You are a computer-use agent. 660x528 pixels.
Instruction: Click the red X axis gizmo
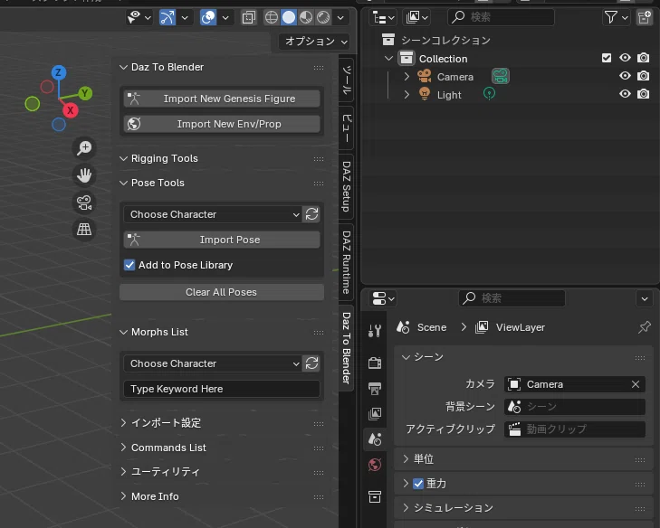click(x=71, y=110)
